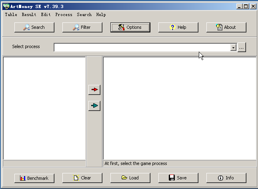The height and width of the screenshot is (189, 258).
Task: Open the Options settings button
Action: click(x=130, y=27)
